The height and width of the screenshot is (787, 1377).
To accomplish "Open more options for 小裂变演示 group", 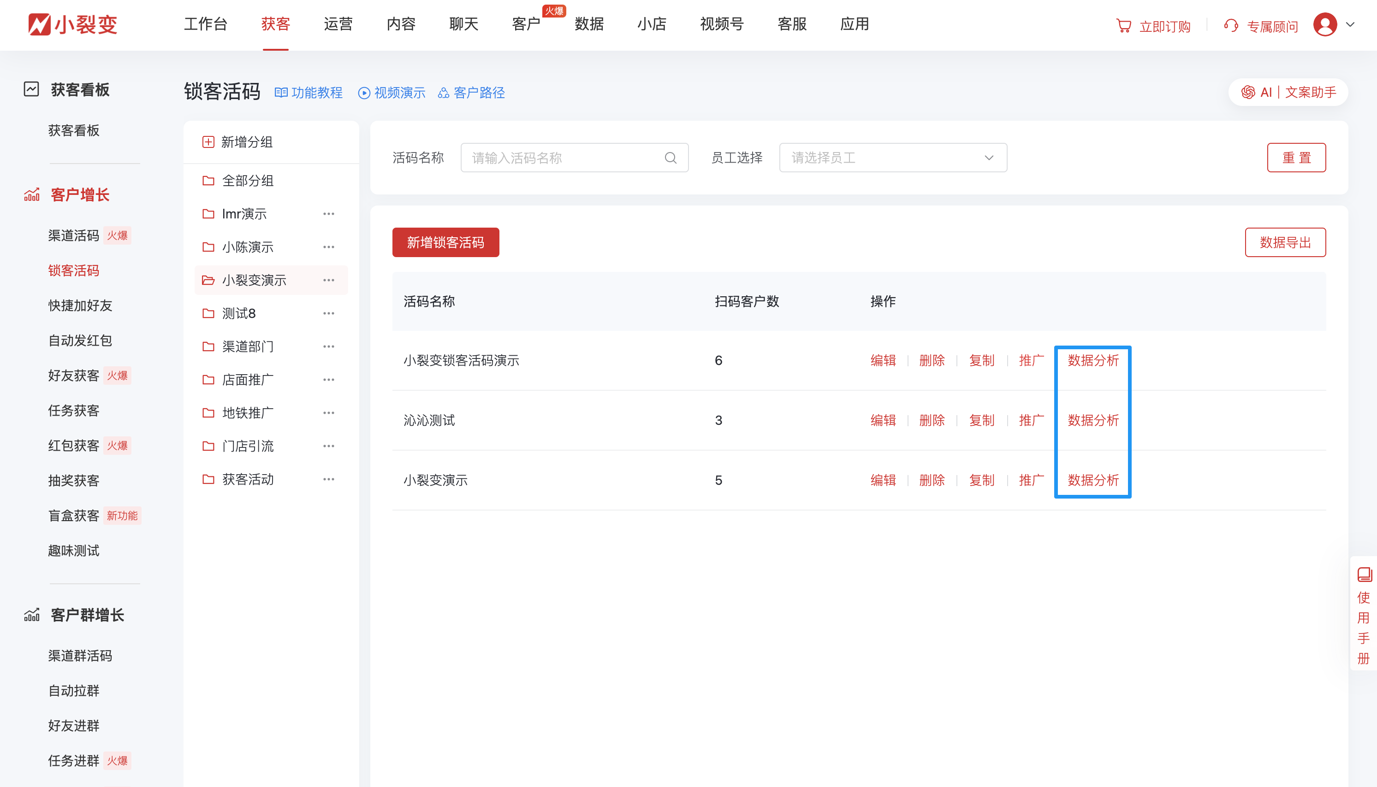I will pos(328,280).
